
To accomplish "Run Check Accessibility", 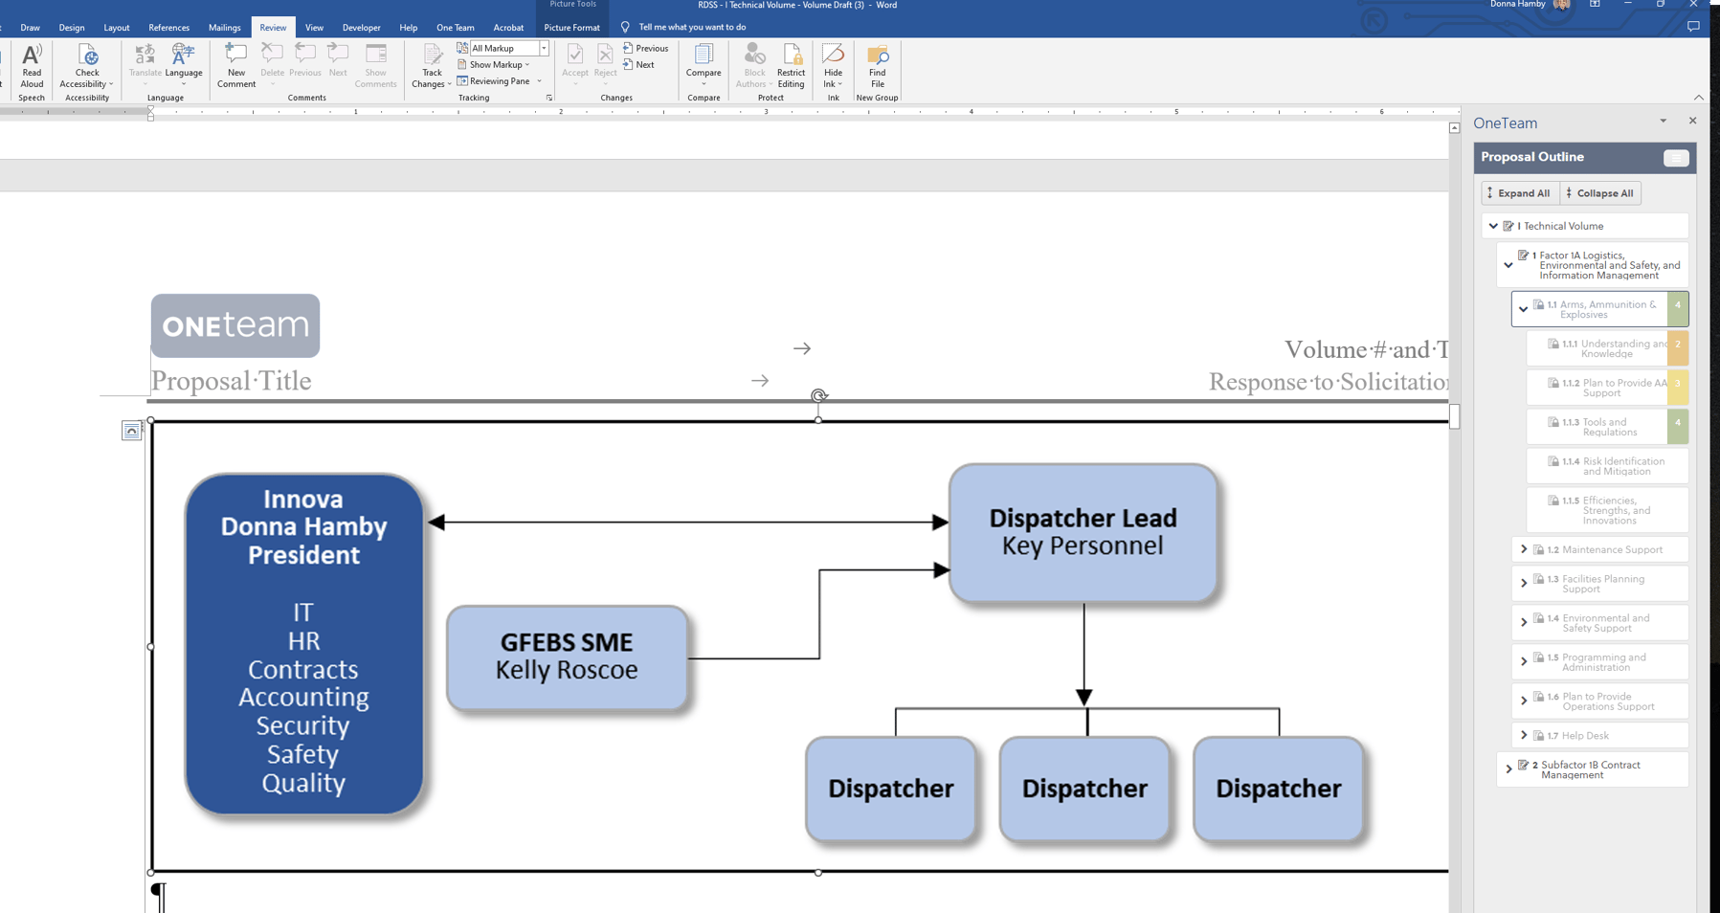I will tap(86, 67).
